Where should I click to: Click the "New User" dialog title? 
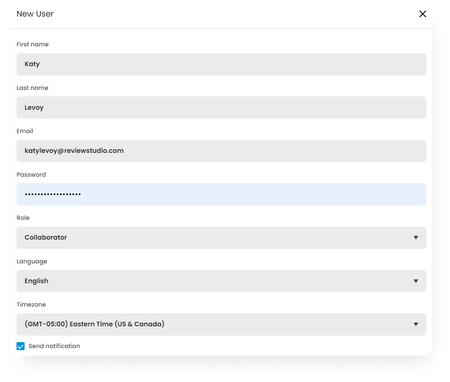click(x=35, y=14)
